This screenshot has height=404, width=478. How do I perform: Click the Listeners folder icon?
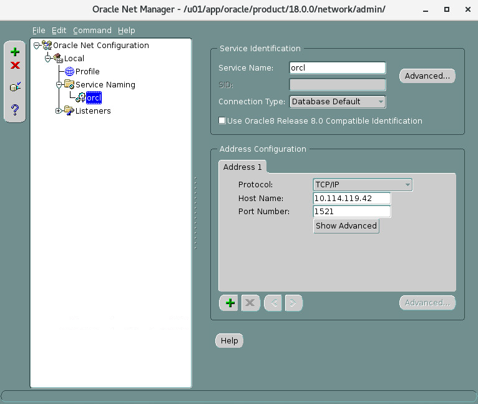69,111
